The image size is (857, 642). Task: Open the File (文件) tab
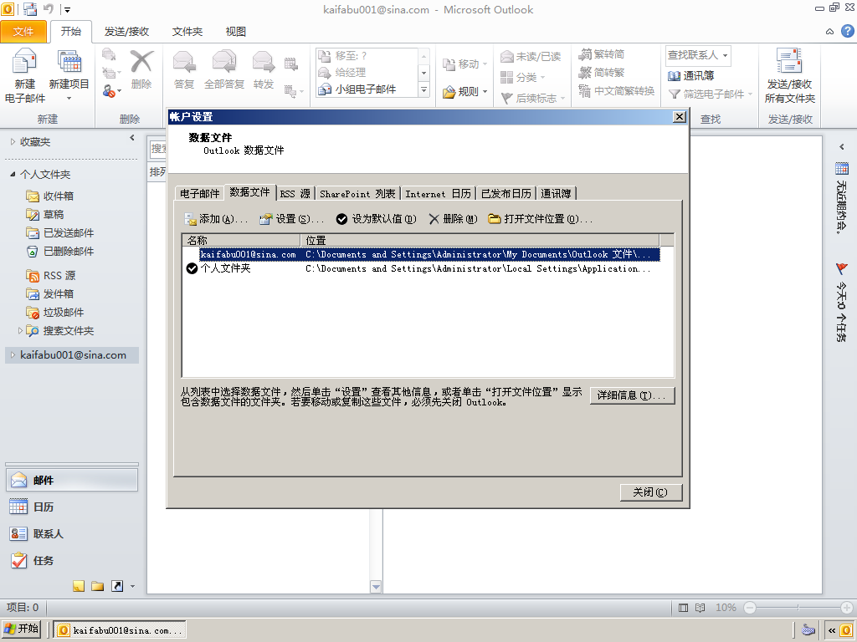click(x=23, y=32)
